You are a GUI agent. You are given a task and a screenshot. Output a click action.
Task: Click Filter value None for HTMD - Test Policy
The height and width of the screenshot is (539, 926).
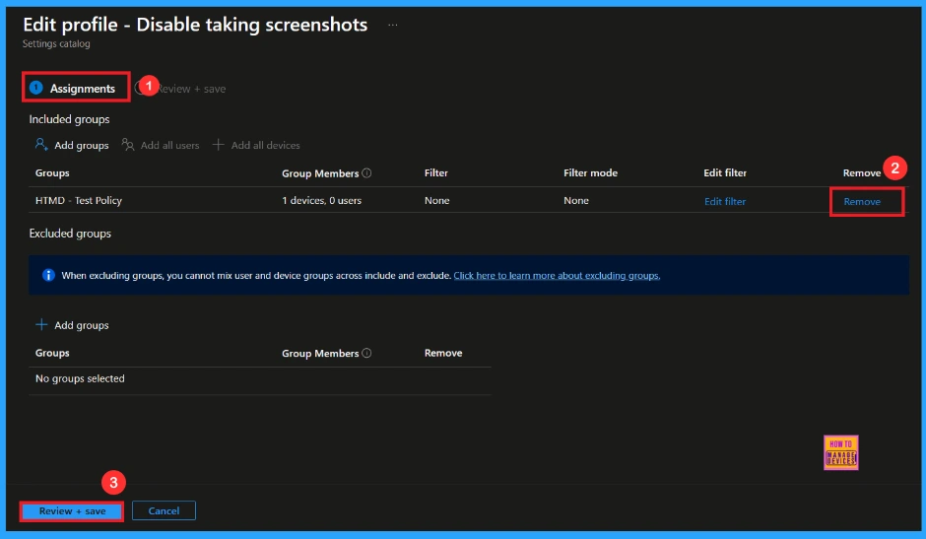(x=437, y=200)
